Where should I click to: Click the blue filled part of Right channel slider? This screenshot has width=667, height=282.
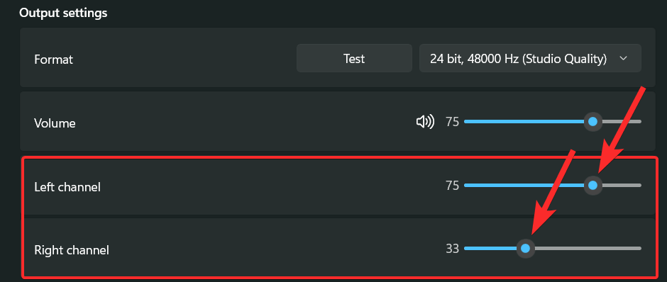pyautogui.click(x=490, y=249)
